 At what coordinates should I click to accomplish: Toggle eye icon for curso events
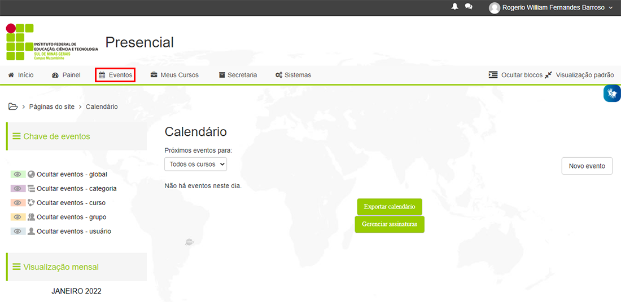(x=18, y=203)
